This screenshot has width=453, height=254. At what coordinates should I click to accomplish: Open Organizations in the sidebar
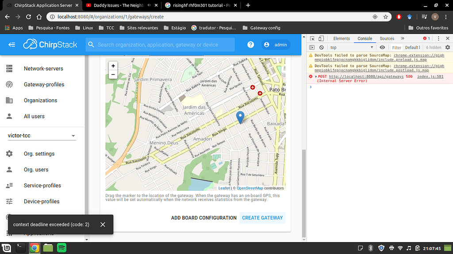click(40, 100)
